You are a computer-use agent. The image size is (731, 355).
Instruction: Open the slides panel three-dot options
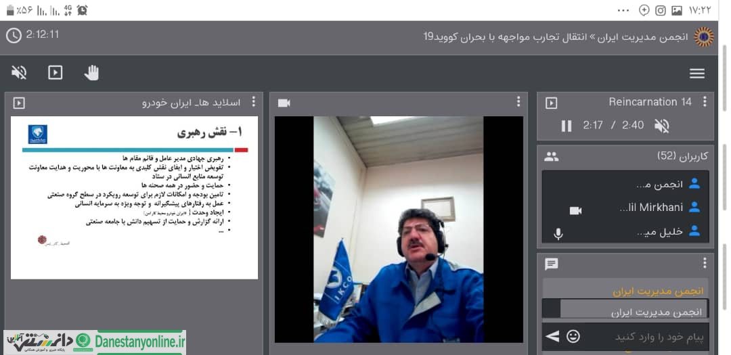pos(254,101)
